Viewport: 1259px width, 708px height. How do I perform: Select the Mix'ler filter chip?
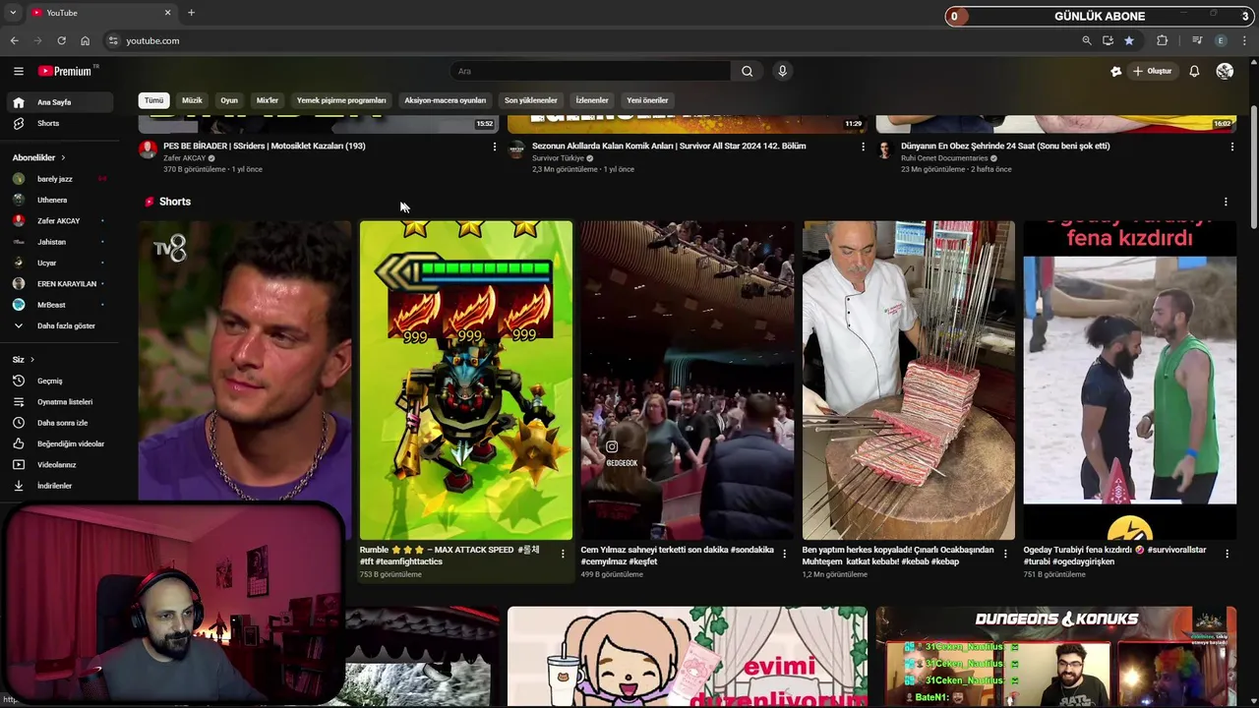268,100
